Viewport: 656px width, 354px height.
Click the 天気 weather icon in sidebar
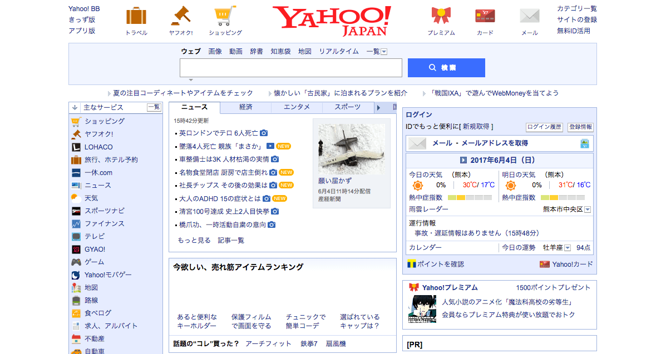click(76, 198)
